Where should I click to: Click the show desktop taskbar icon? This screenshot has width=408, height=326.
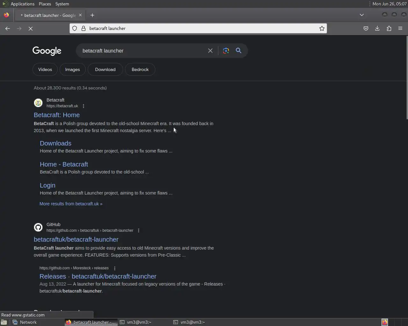pyautogui.click(x=4, y=322)
